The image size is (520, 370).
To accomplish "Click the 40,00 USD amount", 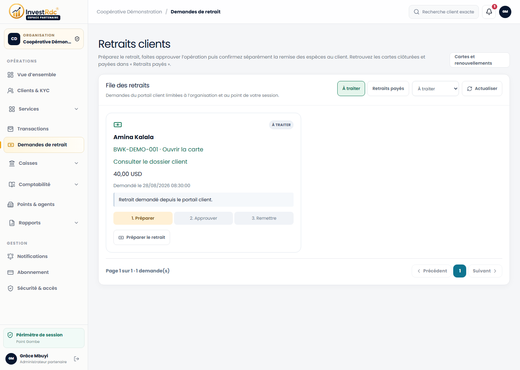I will pos(128,174).
